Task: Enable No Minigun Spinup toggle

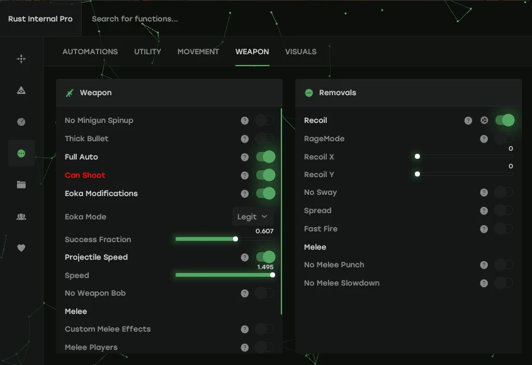Action: point(265,120)
